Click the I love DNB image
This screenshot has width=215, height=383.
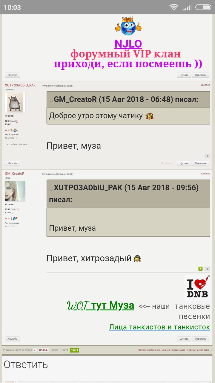click(x=197, y=288)
